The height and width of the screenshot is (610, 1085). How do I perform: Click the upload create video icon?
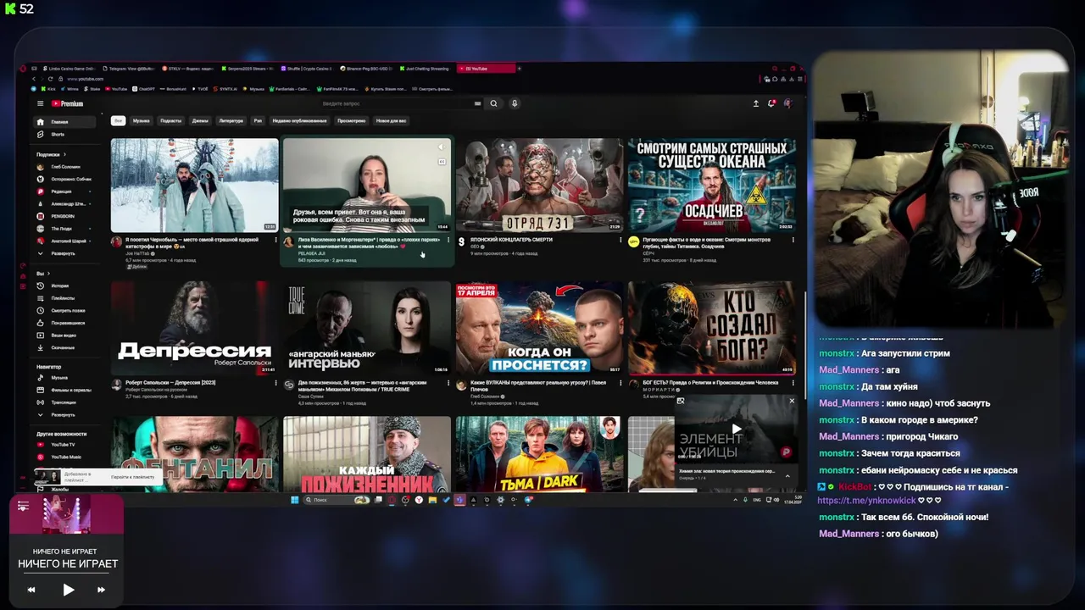(756, 103)
